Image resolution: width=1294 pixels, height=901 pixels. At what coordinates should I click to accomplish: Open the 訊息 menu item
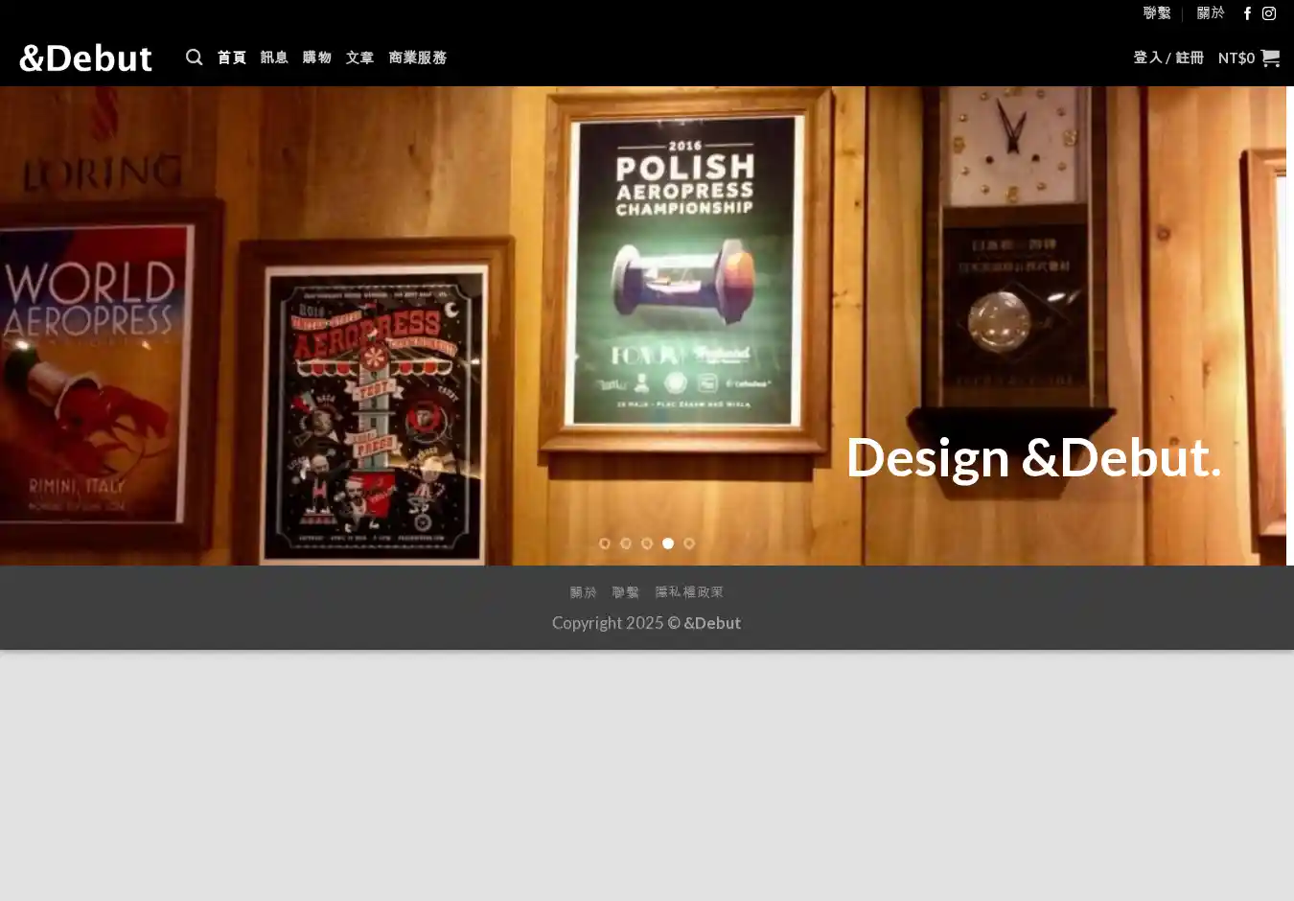(274, 58)
